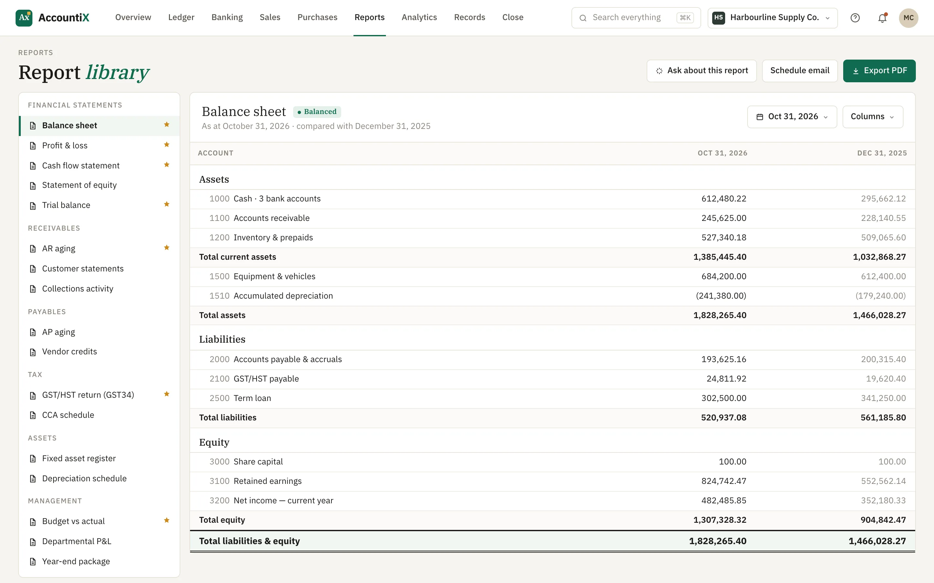Screen dimensions: 934x583
Task: Open the Columns dropdown
Action: pos(873,117)
